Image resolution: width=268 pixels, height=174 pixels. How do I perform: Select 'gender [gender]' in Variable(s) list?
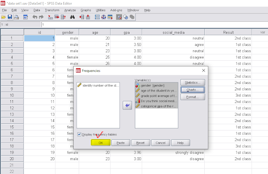pyautogui.click(x=156, y=85)
